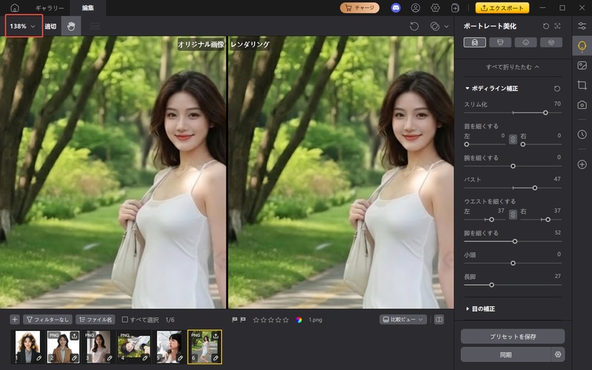Image resolution: width=592 pixels, height=370 pixels.
Task: Reset the ボディライン補正 section
Action: point(557,88)
